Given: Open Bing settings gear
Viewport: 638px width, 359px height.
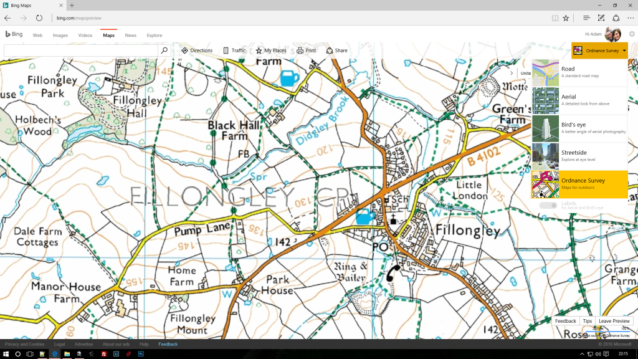Looking at the screenshot, I should [632, 34].
